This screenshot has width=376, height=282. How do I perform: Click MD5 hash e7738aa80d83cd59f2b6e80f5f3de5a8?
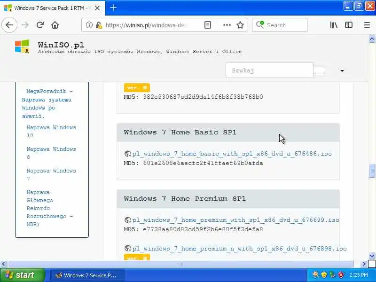(x=203, y=229)
